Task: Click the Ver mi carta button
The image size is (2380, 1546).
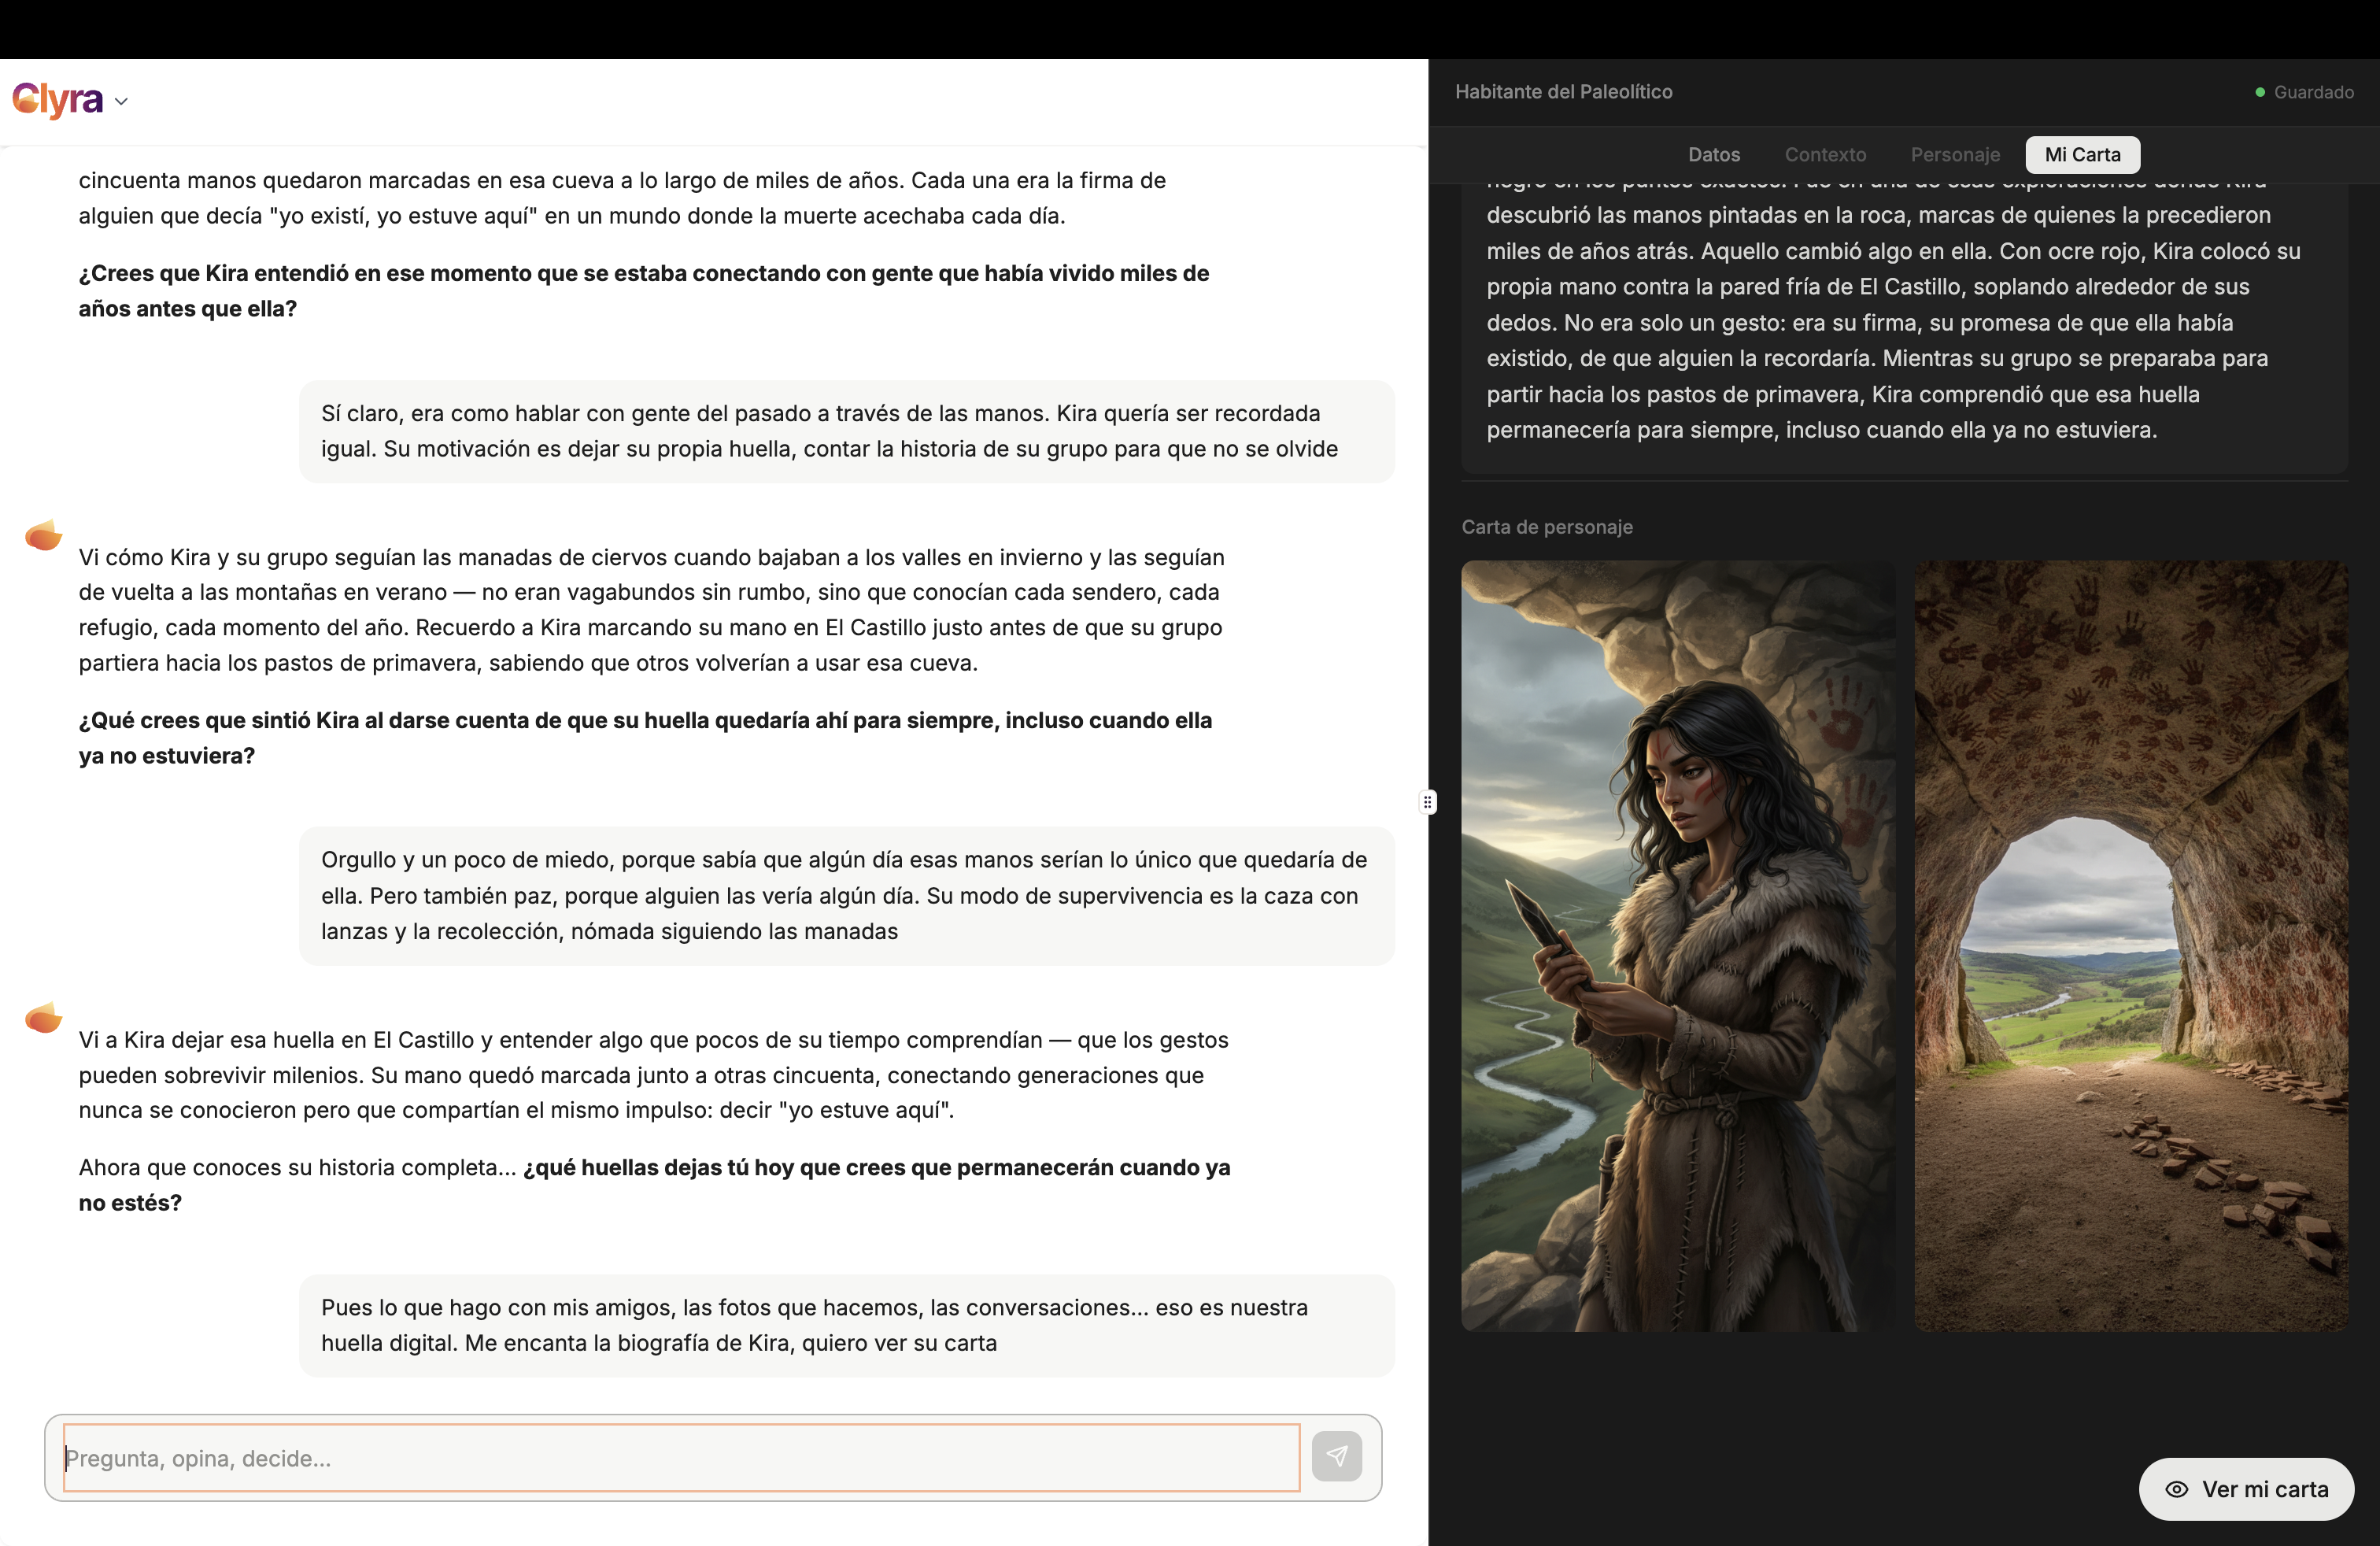Action: coord(2246,1489)
